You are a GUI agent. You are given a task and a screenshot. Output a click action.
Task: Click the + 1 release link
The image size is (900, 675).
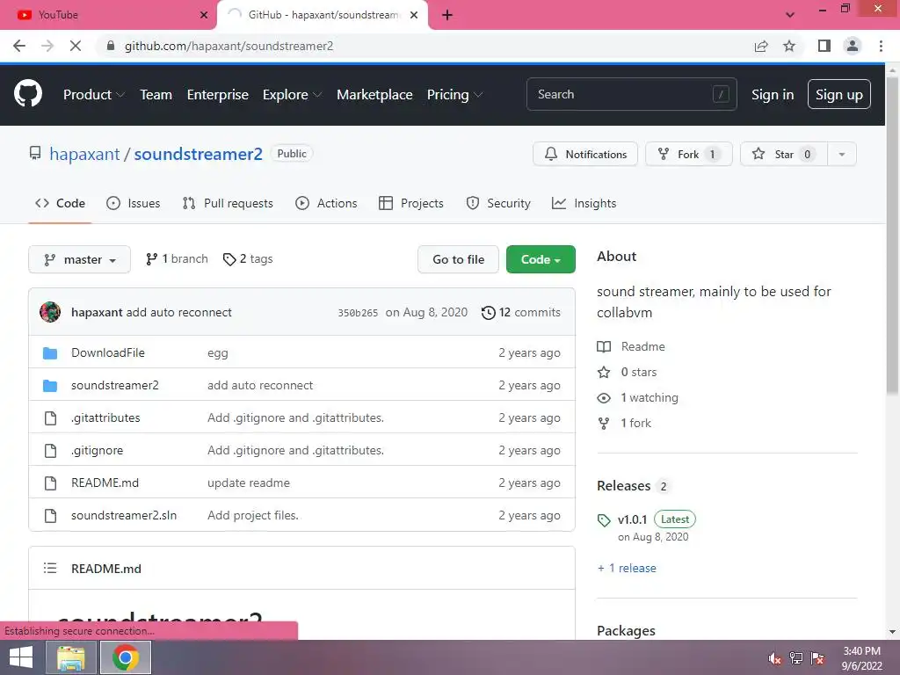627,568
